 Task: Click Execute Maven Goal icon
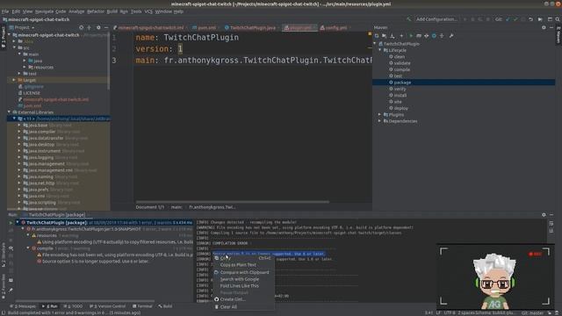click(x=419, y=36)
